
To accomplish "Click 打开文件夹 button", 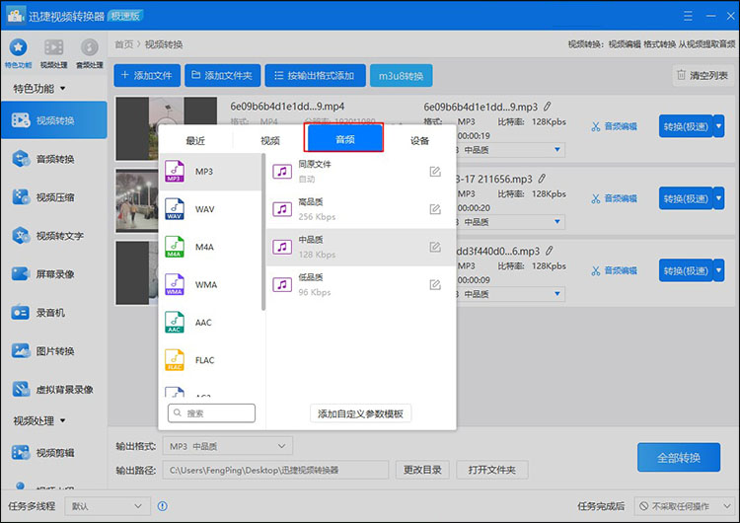I will point(491,470).
